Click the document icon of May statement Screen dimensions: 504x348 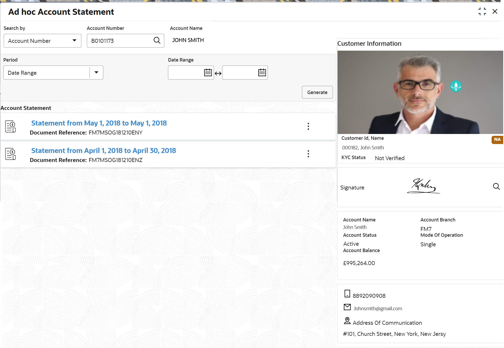coord(11,127)
